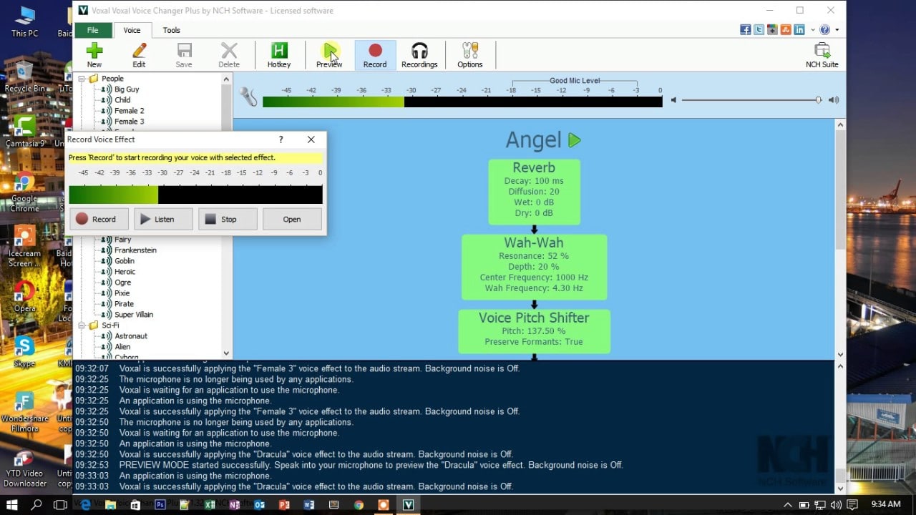The image size is (916, 515).
Task: Click the Delete X toolbar icon
Action: point(229,55)
